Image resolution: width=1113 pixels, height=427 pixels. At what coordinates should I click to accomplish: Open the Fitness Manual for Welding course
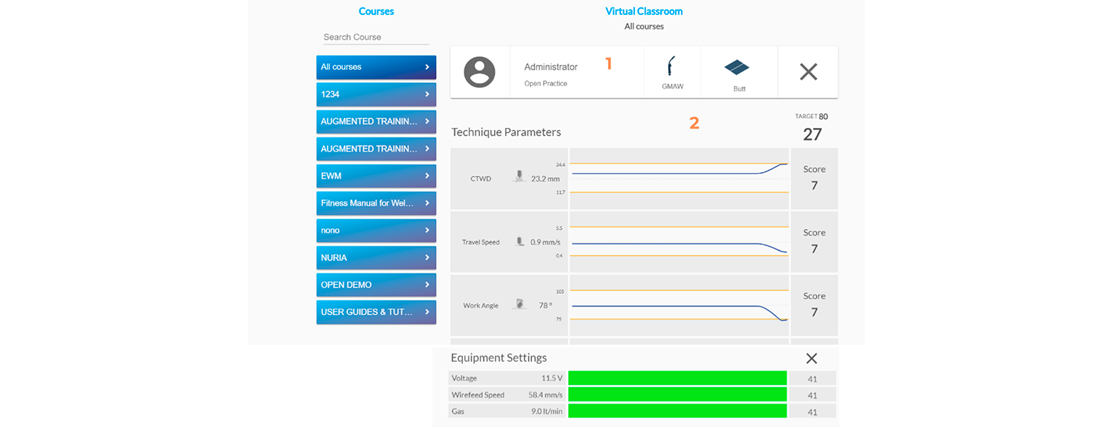376,203
